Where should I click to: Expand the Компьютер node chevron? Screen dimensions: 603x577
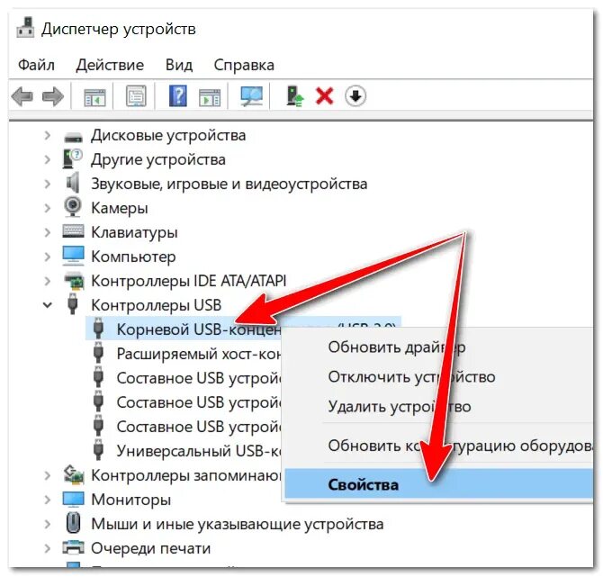pos(48,257)
